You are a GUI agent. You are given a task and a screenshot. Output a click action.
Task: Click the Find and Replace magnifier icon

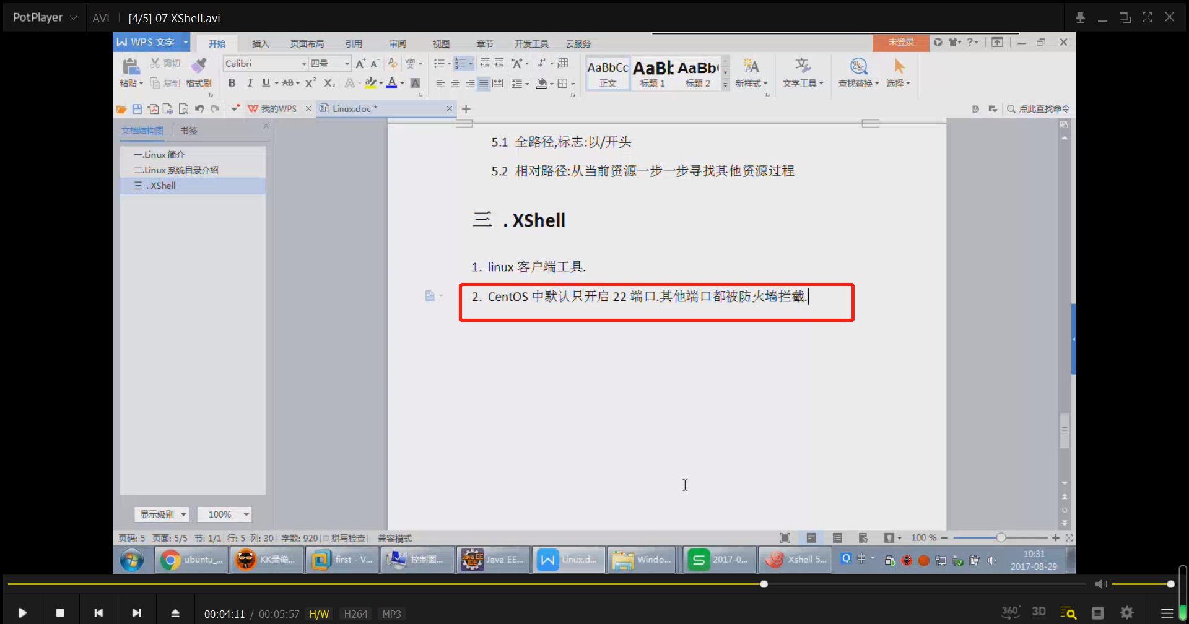click(x=858, y=66)
